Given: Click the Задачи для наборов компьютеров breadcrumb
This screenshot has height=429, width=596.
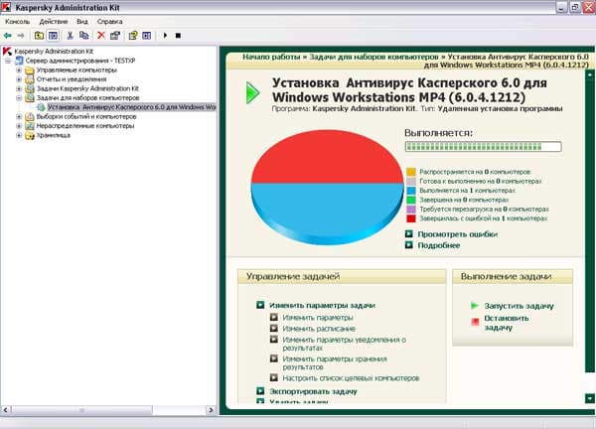Looking at the screenshot, I should [x=373, y=57].
